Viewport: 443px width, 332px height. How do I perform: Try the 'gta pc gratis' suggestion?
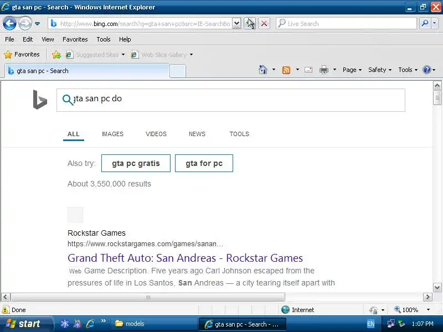point(136,163)
